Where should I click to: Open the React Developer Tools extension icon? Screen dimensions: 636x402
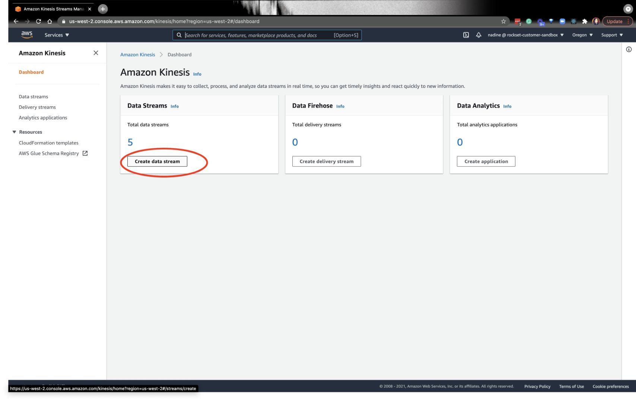point(573,21)
